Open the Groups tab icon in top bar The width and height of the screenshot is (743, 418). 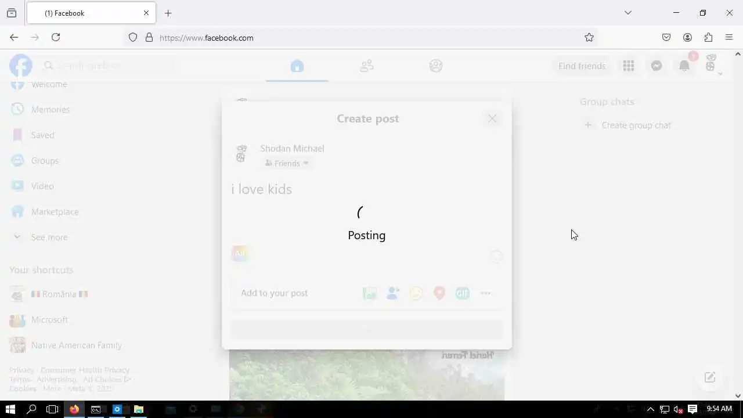(436, 66)
